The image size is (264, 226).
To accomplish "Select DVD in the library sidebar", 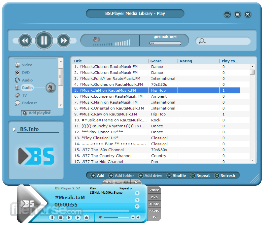I will [26, 73].
